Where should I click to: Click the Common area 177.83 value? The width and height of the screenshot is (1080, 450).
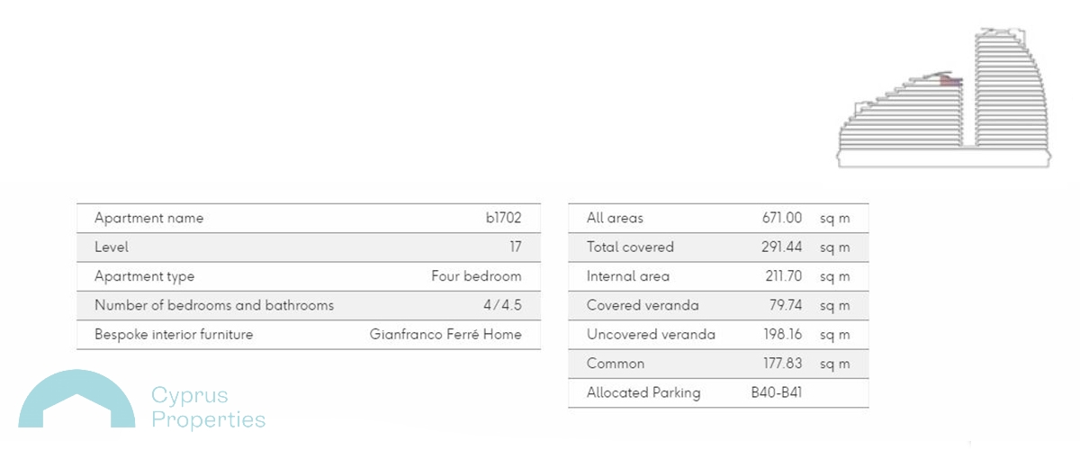point(782,364)
